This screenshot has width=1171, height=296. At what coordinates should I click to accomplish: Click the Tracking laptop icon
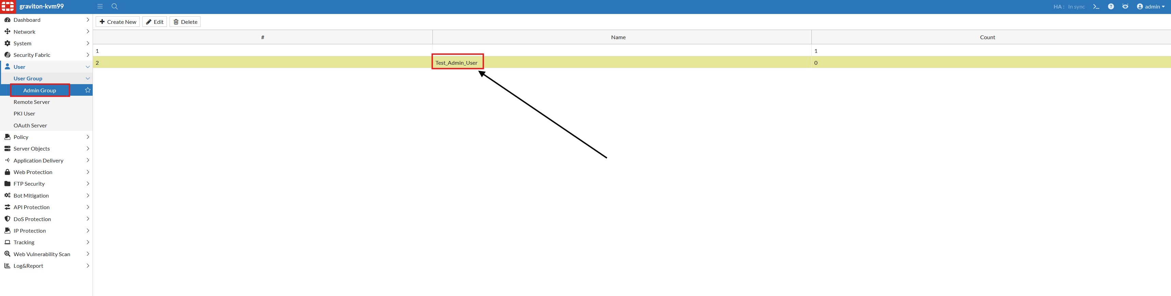pos(7,242)
